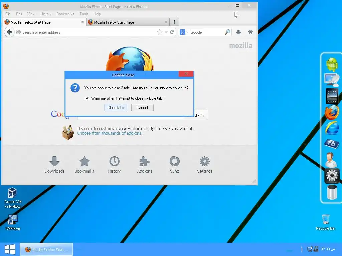
Task: Click the small Firefox icon in title bar
Action: (6, 6)
